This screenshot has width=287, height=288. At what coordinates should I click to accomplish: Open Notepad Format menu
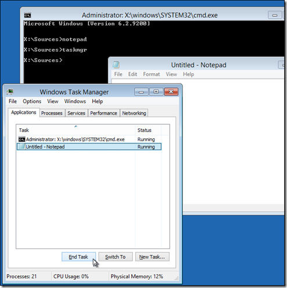pos(152,74)
